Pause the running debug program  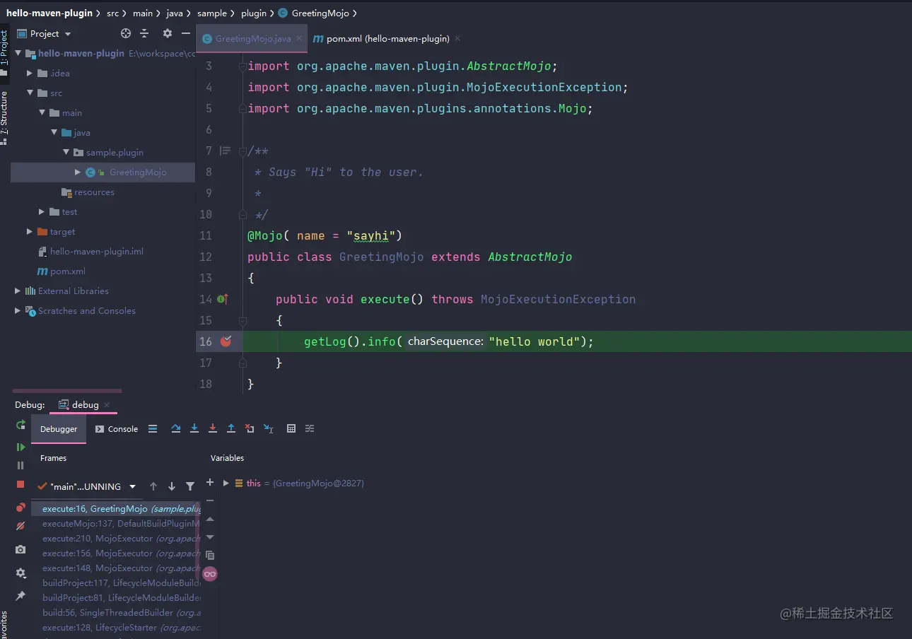[x=21, y=465]
